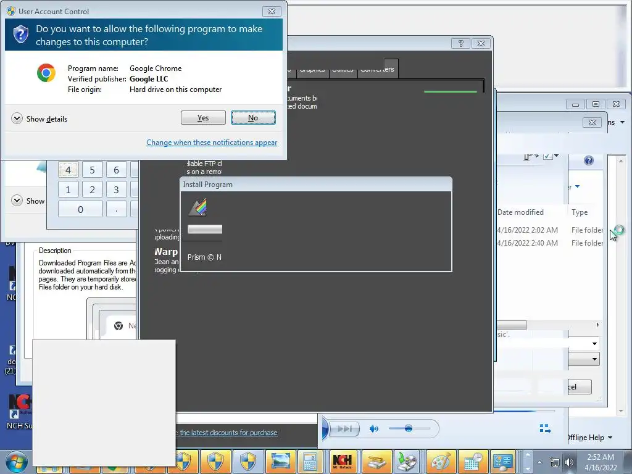Open the NCH Software taskbar icon
The image size is (632, 474).
click(342, 462)
